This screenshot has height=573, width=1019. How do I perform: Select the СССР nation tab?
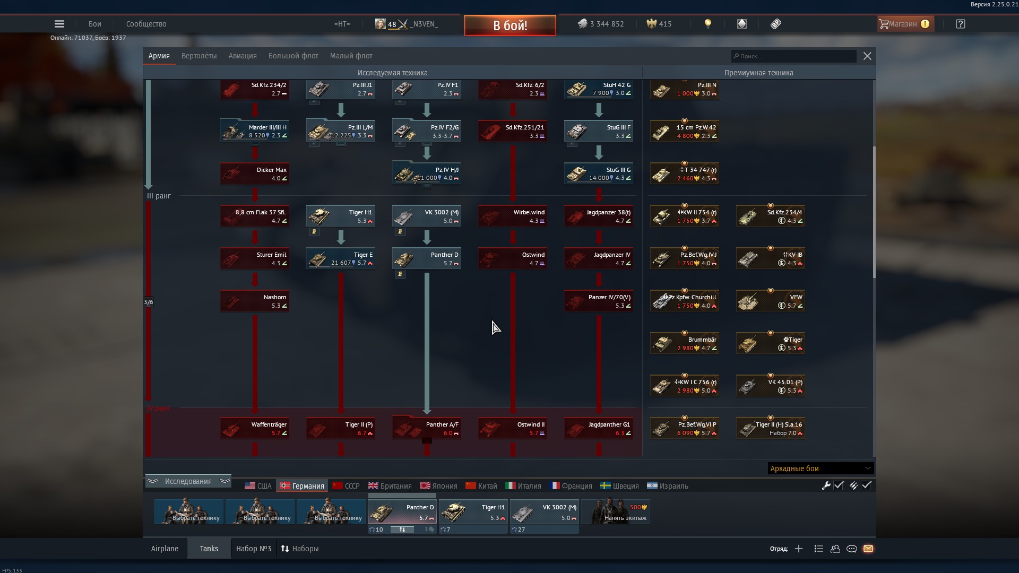[346, 485]
